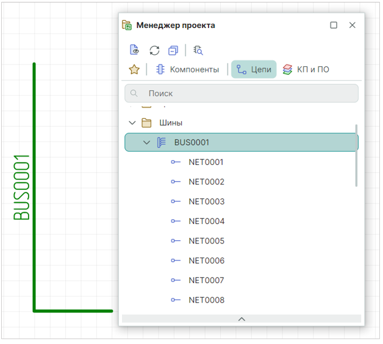The height and width of the screenshot is (344, 383).
Task: Click the Шины folder icon
Action: [x=146, y=122]
